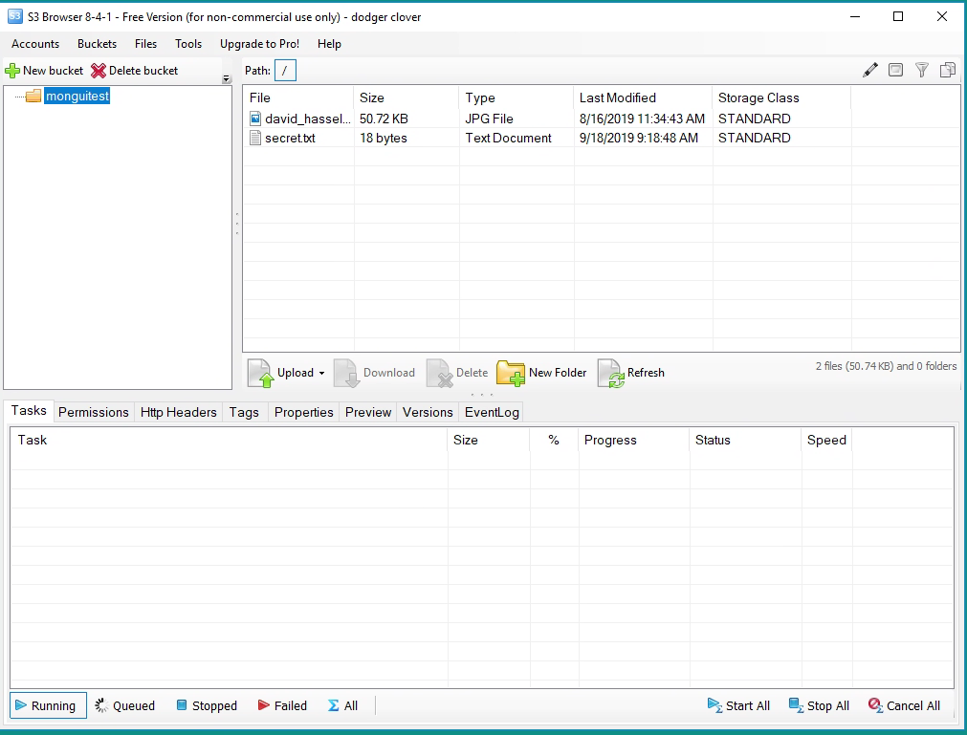This screenshot has width=967, height=735.
Task: Click the Speed column header
Action: [x=826, y=440]
